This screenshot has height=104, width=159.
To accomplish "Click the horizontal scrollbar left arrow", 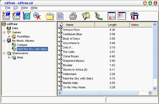I will (x=60, y=93).
